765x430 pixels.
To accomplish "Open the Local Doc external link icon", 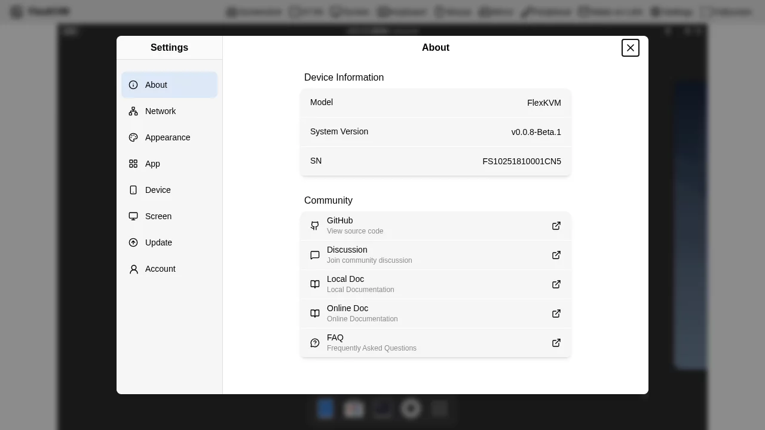I will coord(556,284).
